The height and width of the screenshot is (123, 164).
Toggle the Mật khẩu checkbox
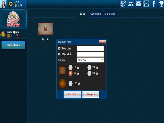tap(59, 54)
